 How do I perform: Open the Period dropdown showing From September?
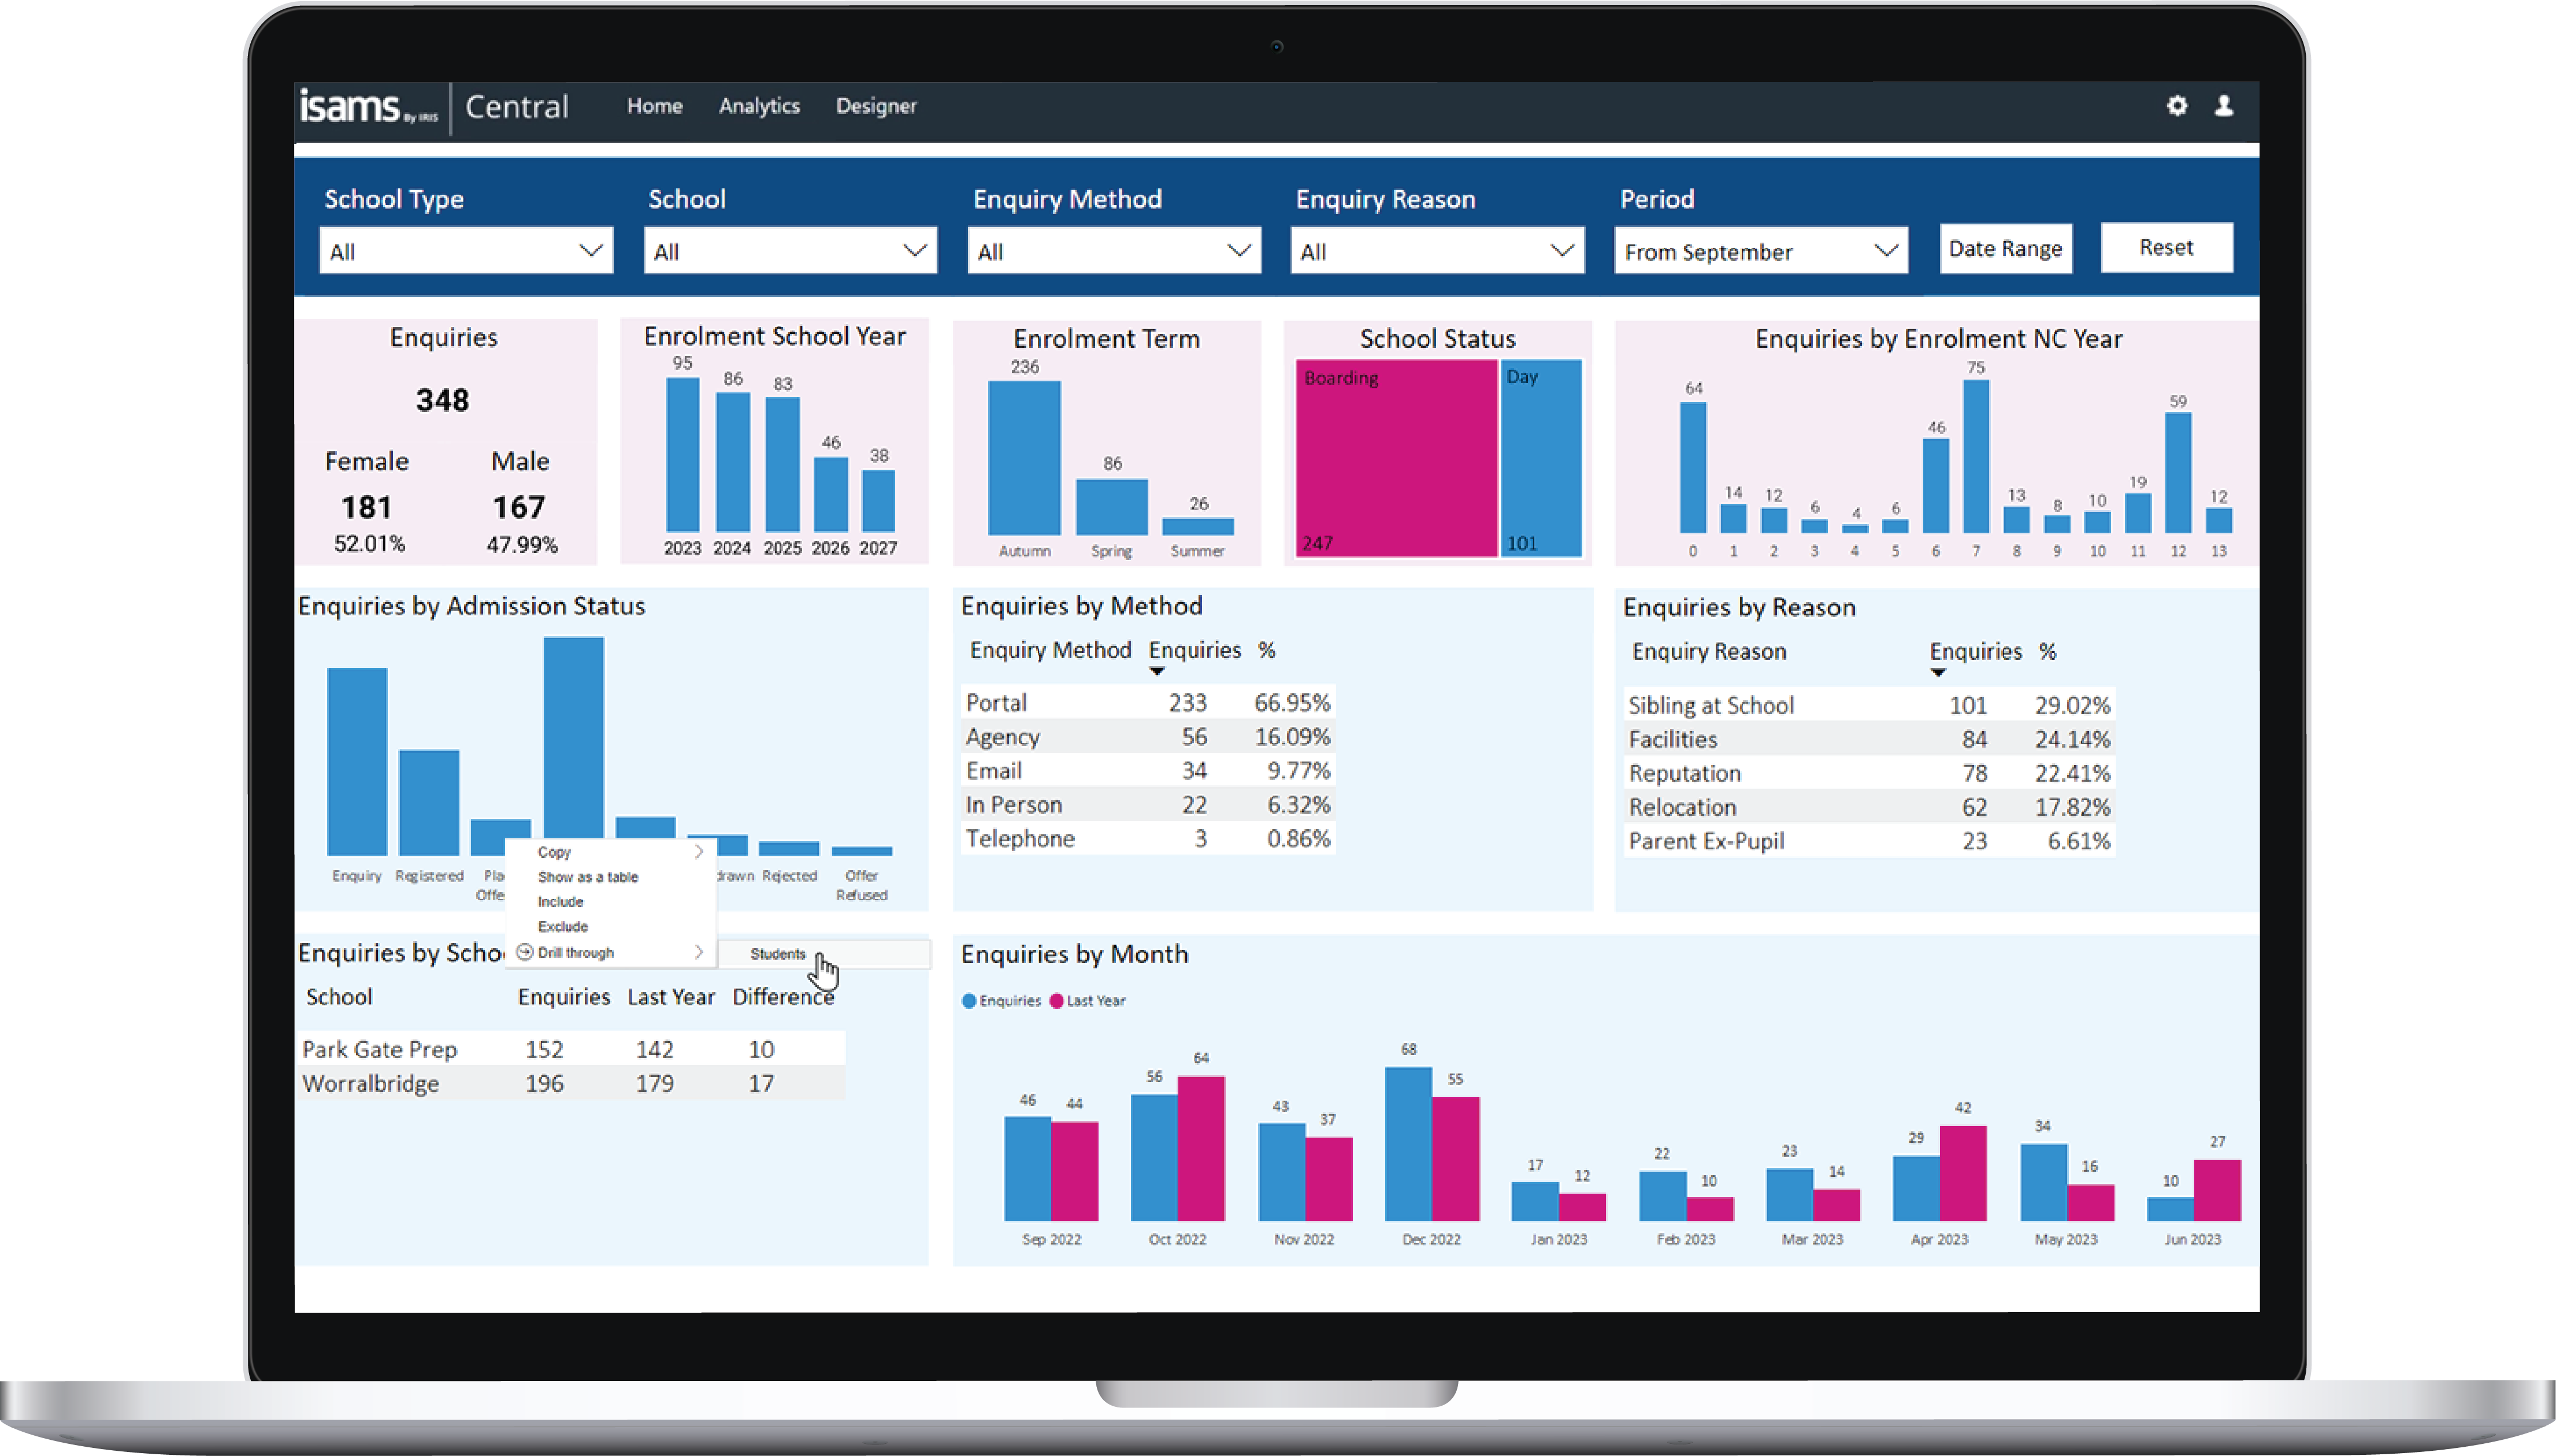click(x=1760, y=251)
